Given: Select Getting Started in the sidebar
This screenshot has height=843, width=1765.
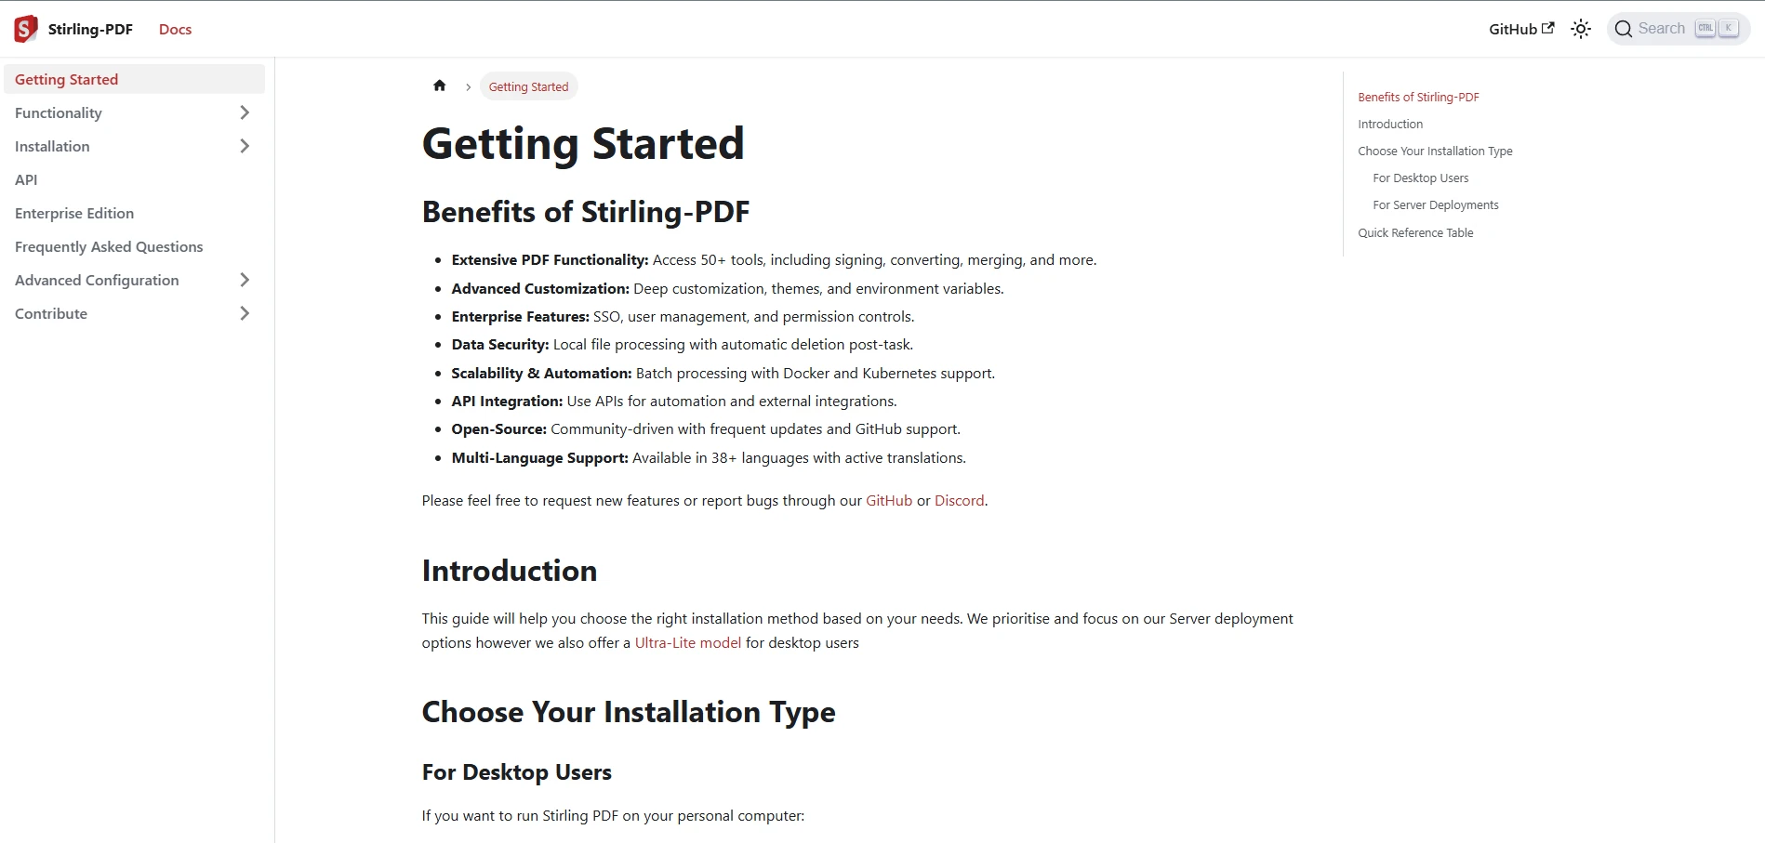Looking at the screenshot, I should pyautogui.click(x=67, y=79).
